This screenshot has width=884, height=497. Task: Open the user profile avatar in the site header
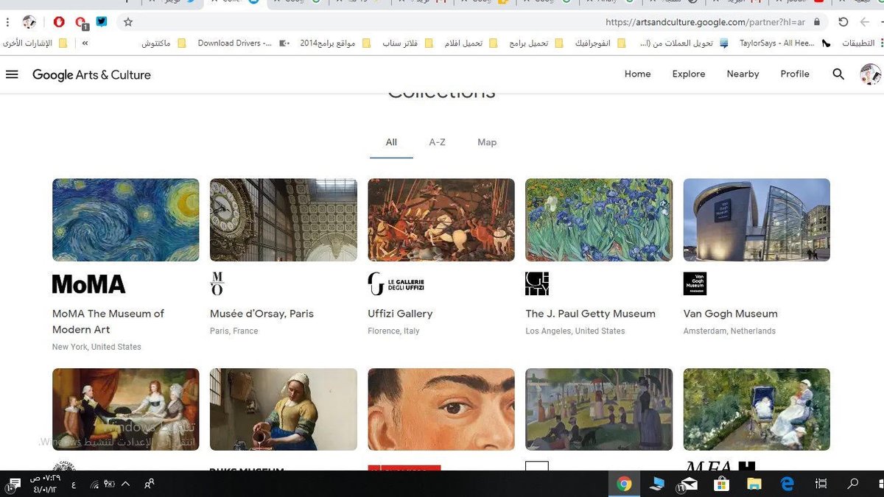[x=871, y=74]
